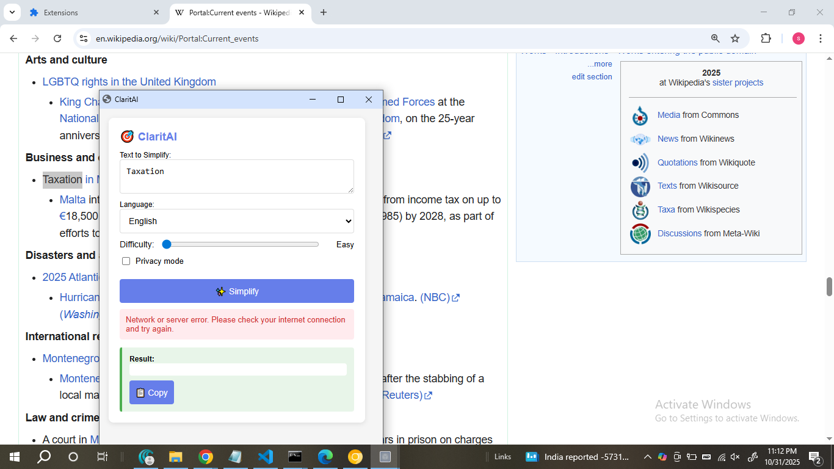This screenshot has height=469, width=834.
Task: Click the zoom magnifier icon in address bar
Action: [716, 38]
